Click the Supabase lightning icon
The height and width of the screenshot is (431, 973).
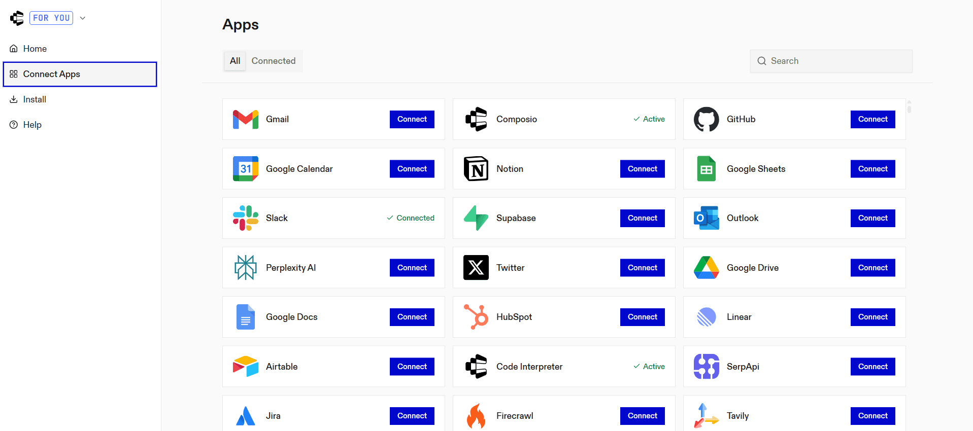click(x=476, y=218)
